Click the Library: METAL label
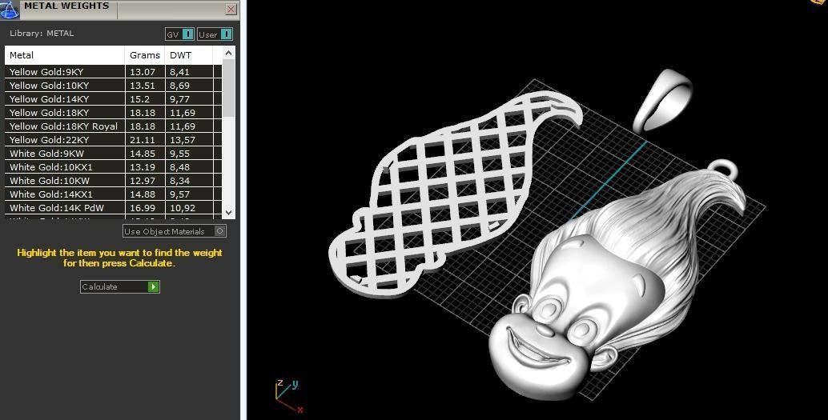Viewport: 828px width, 420px height. point(42,34)
